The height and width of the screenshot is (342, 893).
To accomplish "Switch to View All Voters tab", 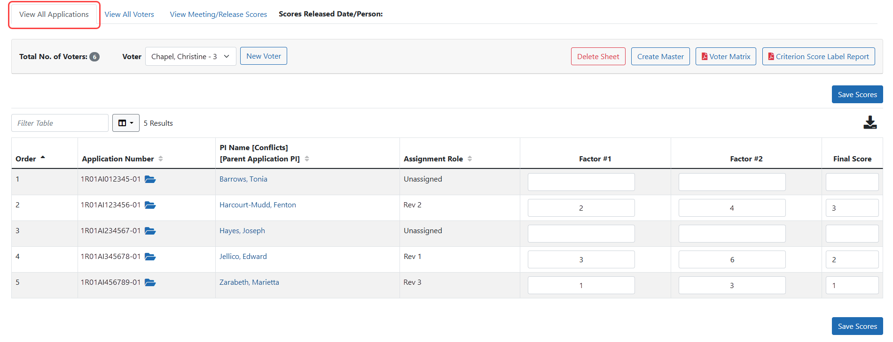I will (129, 15).
